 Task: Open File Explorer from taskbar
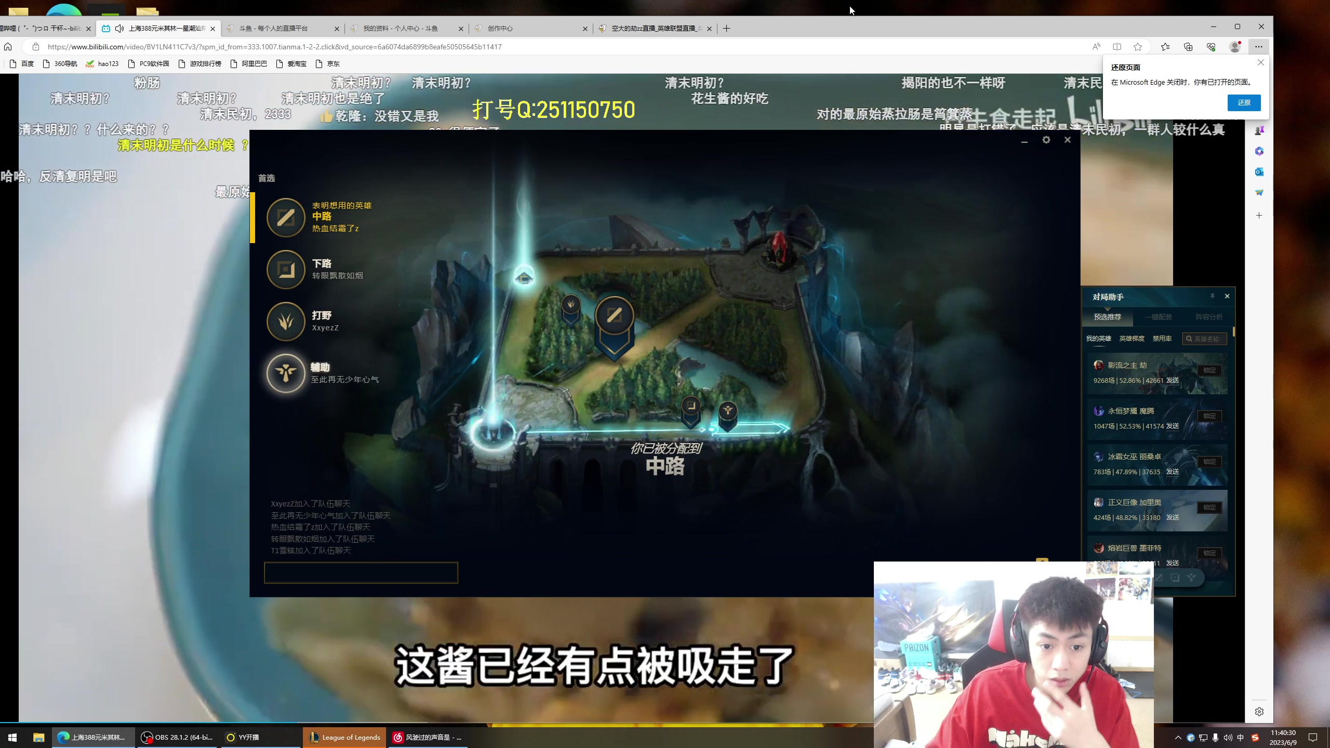(x=39, y=737)
